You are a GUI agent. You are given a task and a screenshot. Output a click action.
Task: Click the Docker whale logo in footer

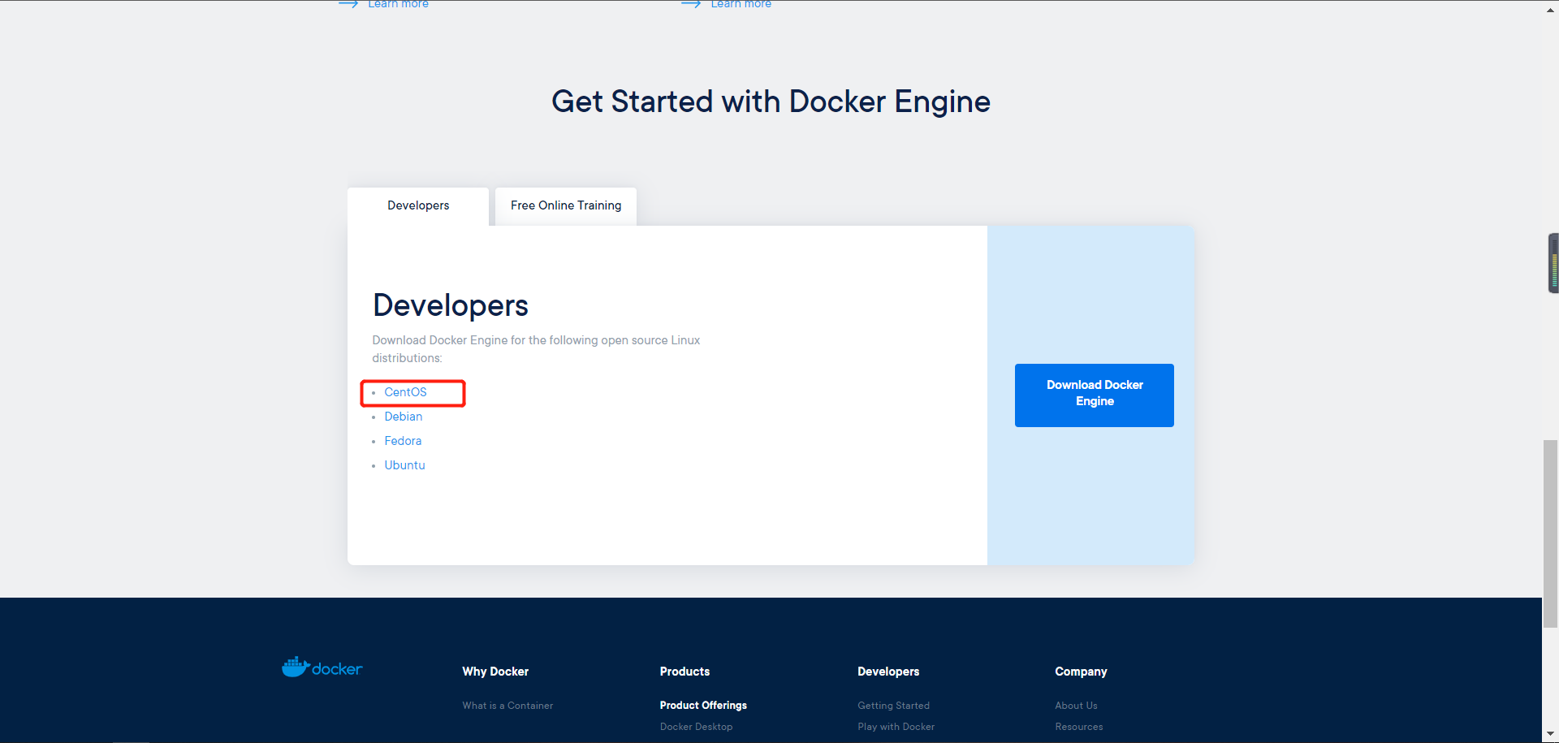(x=322, y=667)
